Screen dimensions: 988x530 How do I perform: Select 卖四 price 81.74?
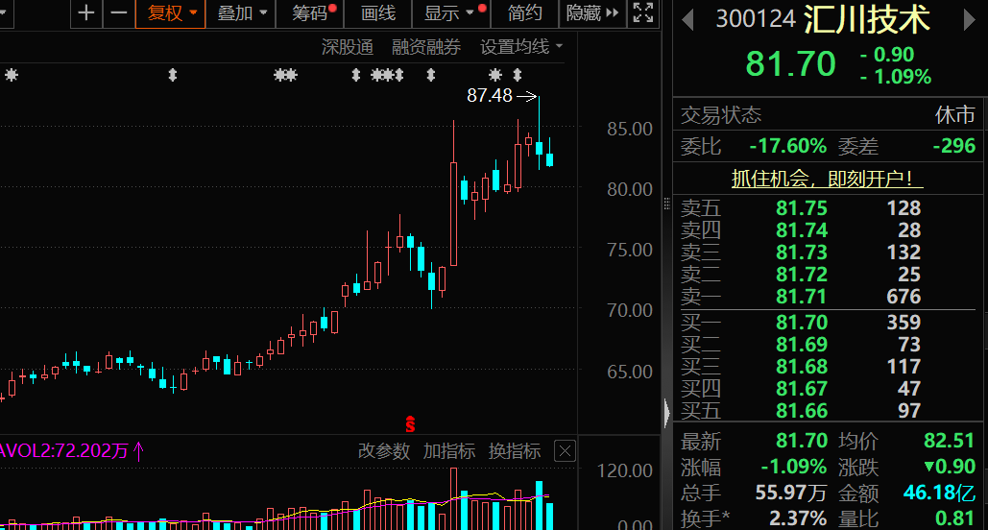point(802,230)
